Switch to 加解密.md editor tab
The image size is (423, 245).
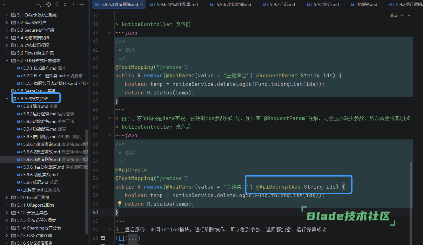(364, 4)
